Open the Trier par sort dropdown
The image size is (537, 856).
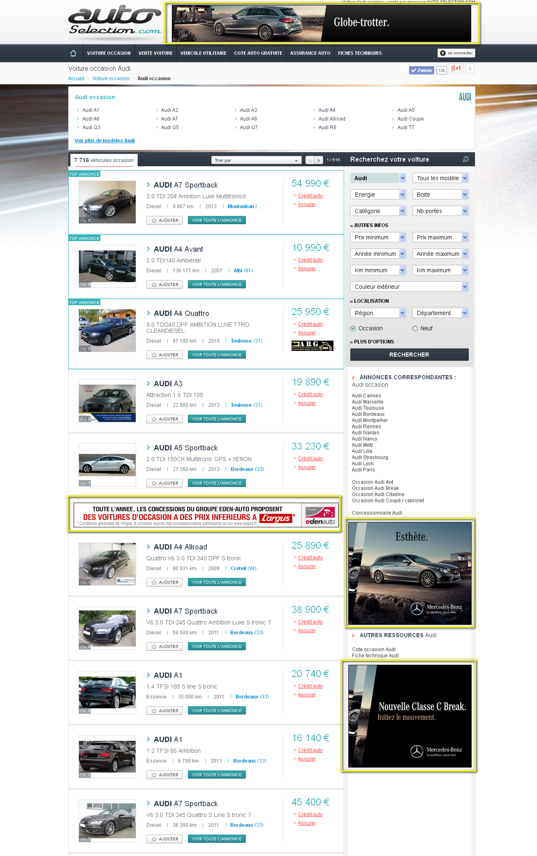click(x=257, y=160)
